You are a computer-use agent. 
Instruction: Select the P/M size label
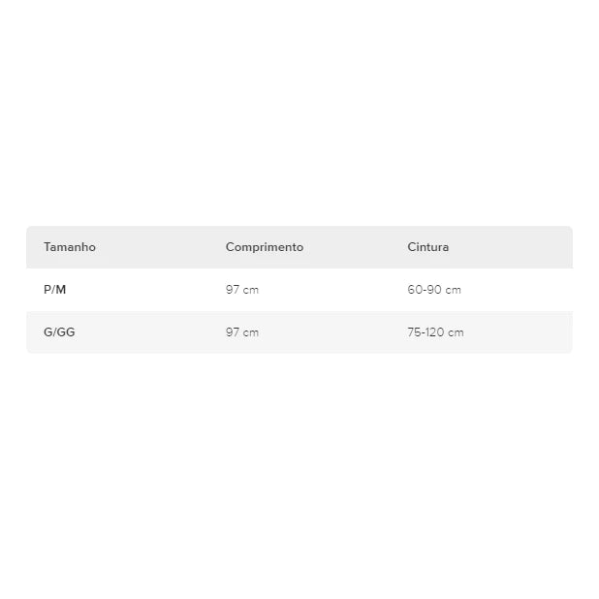click(55, 290)
